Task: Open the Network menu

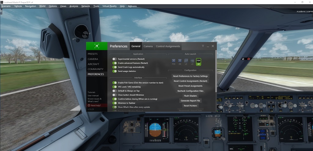Action: [86, 6]
